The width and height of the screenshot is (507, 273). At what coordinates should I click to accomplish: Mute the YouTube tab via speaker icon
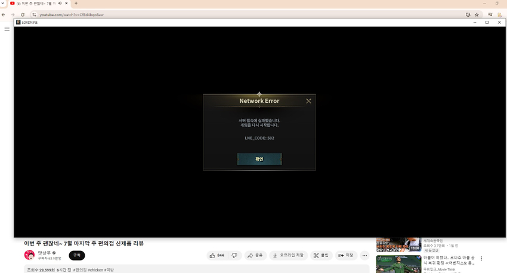(x=60, y=4)
